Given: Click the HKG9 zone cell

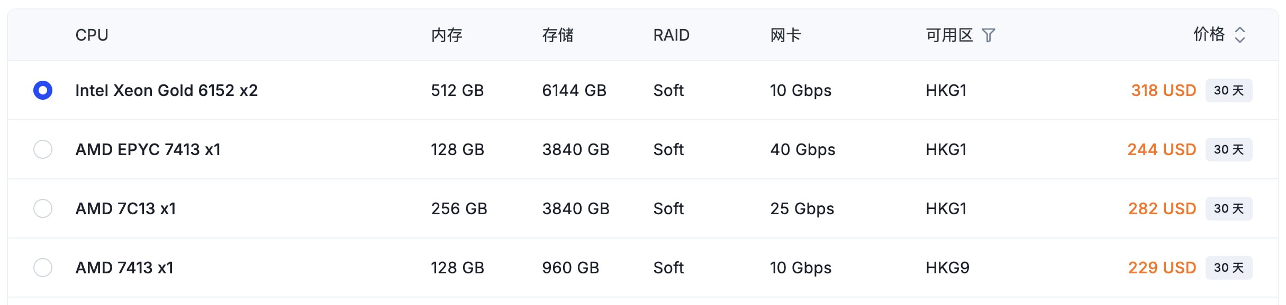Looking at the screenshot, I should pyautogui.click(x=947, y=268).
